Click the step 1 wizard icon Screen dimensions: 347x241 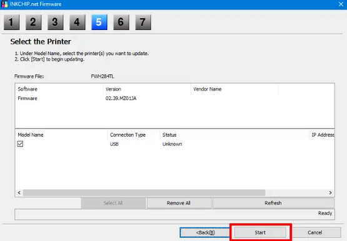(x=12, y=22)
